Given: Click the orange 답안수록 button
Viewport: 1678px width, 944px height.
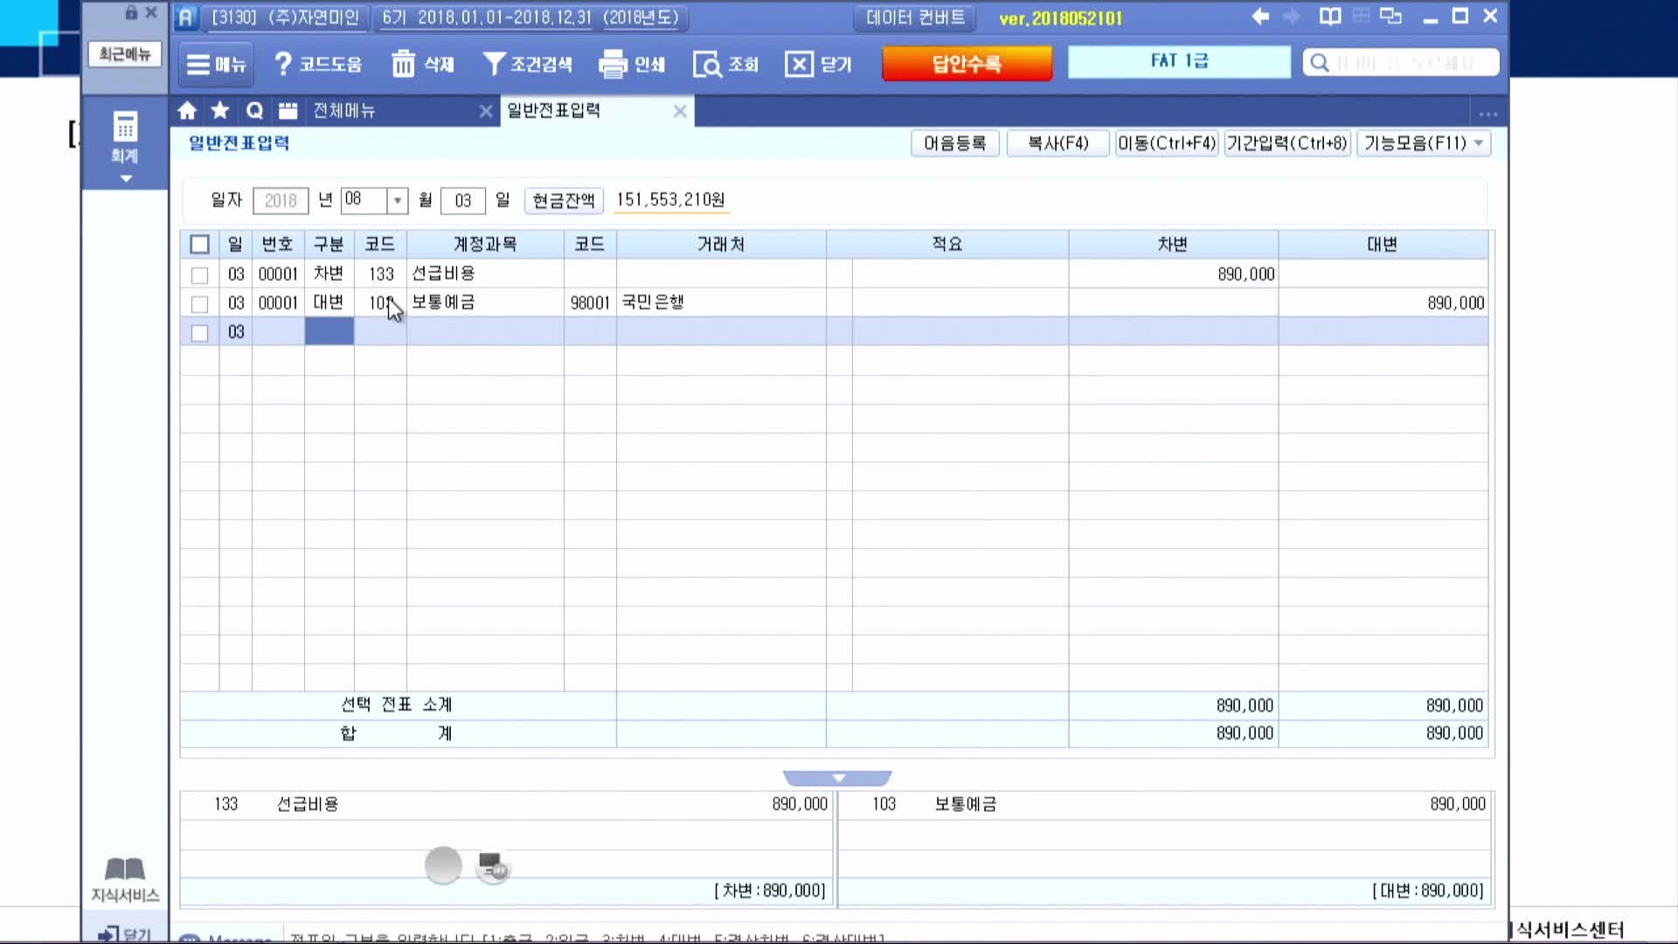Looking at the screenshot, I should tap(967, 63).
